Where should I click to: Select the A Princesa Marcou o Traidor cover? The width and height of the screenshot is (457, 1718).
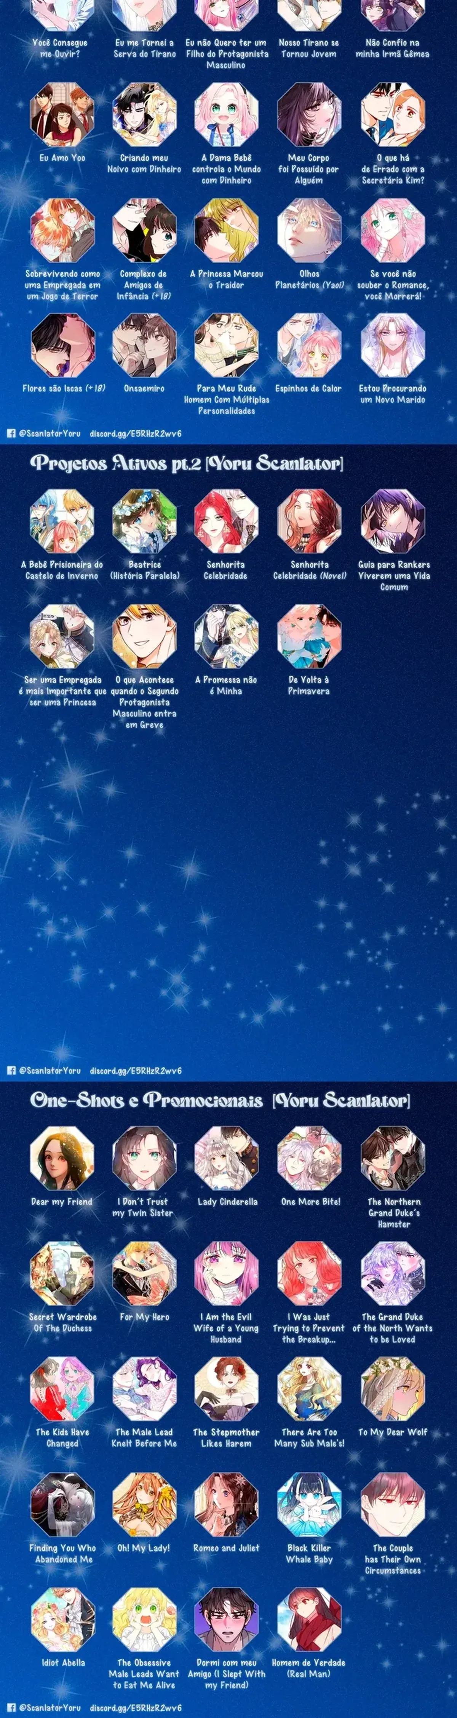point(227,230)
